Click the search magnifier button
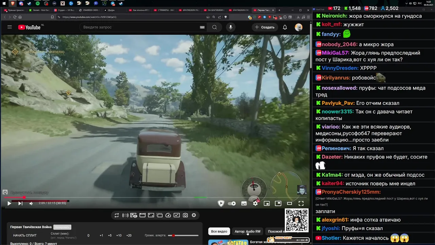 click(x=214, y=27)
